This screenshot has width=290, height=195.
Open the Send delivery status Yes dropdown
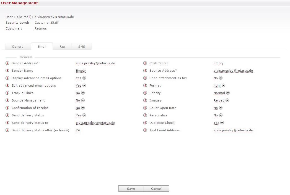point(84,115)
